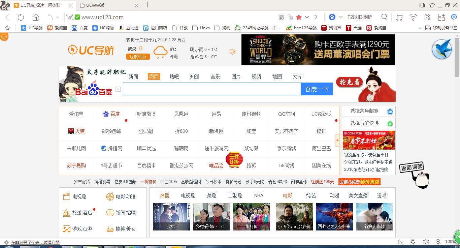
Task: Mute page sound via speaker icon
Action: click(x=426, y=242)
